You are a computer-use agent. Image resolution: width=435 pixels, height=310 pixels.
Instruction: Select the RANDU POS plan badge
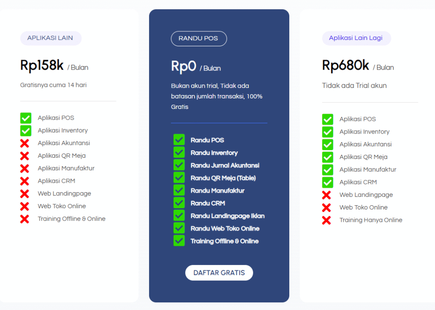pos(198,39)
